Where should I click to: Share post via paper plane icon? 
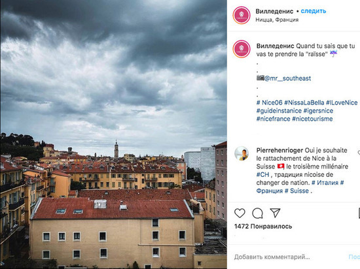pyautogui.click(x=275, y=213)
